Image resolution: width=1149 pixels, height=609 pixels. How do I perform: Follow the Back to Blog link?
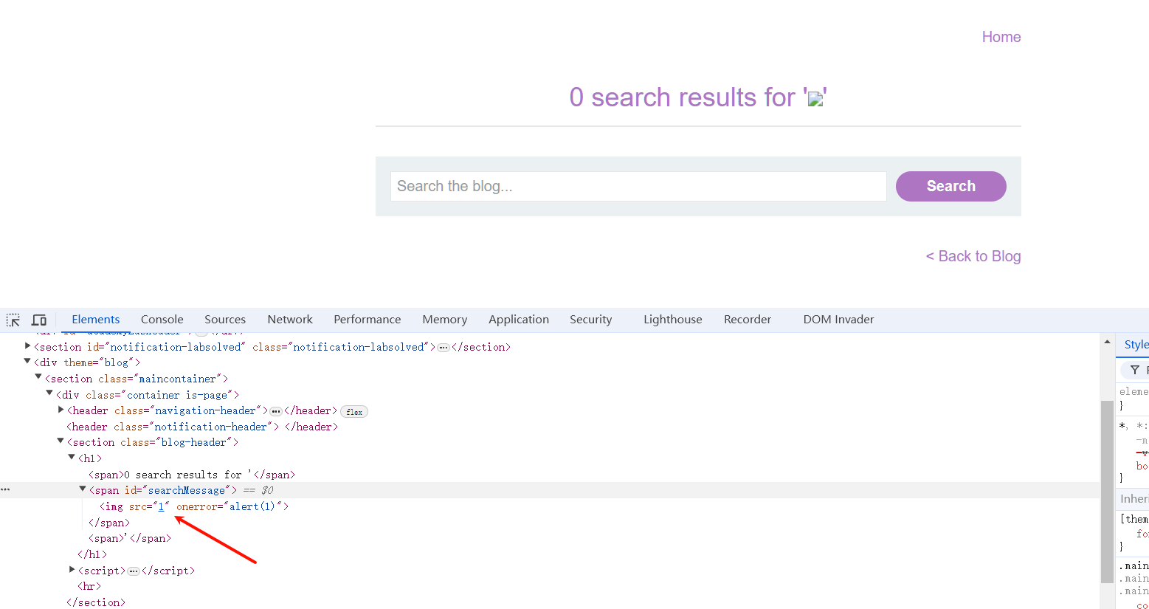click(x=973, y=256)
